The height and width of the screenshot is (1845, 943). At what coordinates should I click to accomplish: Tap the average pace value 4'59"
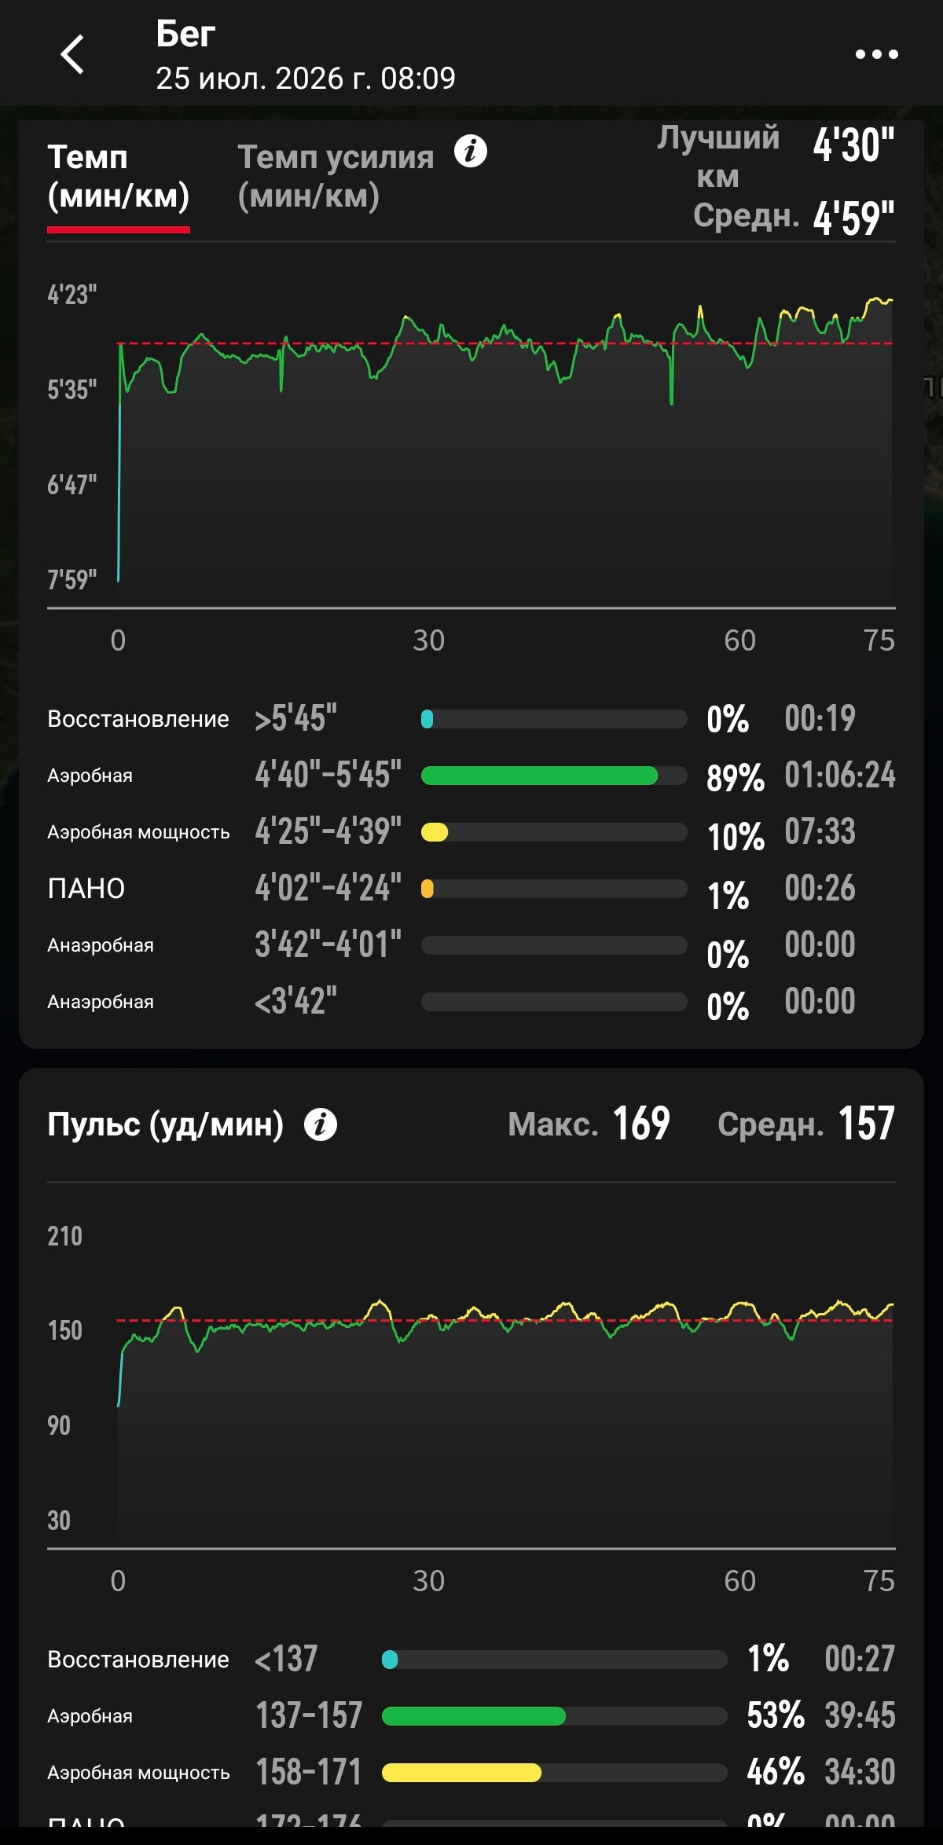(853, 218)
